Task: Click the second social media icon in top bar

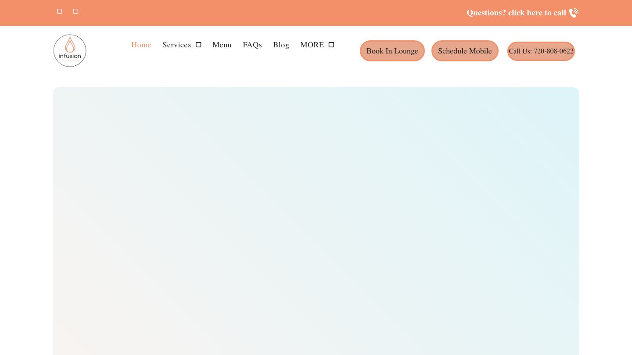Action: [x=75, y=11]
